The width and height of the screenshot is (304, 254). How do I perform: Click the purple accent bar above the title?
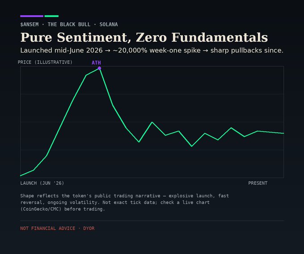click(32, 16)
